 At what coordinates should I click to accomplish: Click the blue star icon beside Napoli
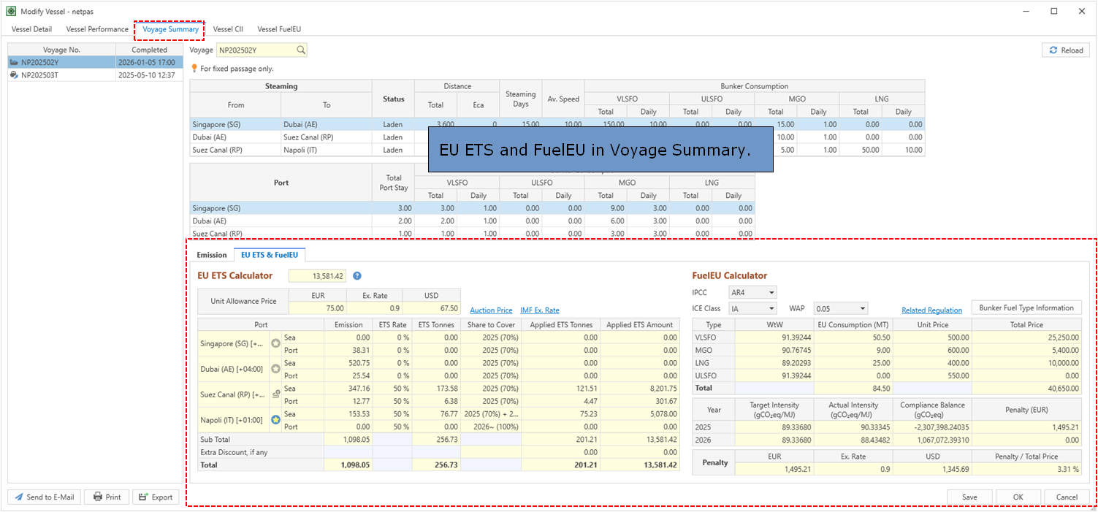[275, 420]
